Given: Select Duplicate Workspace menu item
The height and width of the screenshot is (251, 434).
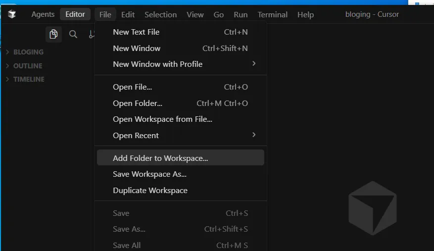Looking at the screenshot, I should (150, 191).
